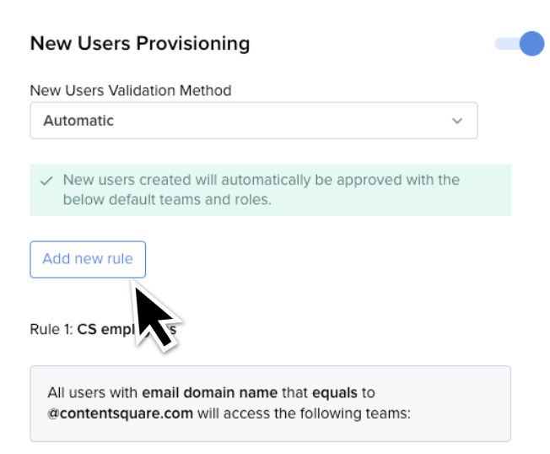
Task: Click the bold email domain name text
Action: pyautogui.click(x=209, y=392)
